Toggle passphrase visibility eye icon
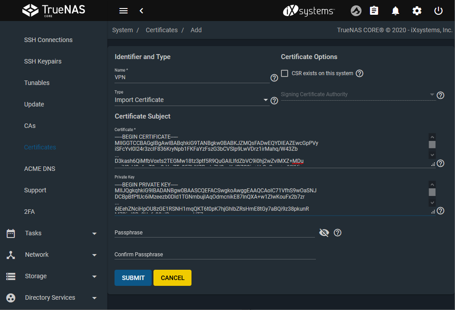The width and height of the screenshot is (455, 310). tap(324, 233)
